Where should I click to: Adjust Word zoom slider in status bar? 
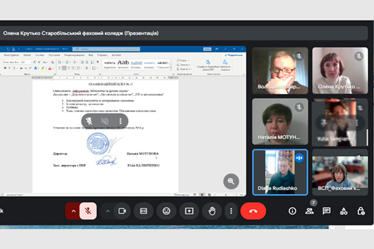226,195
